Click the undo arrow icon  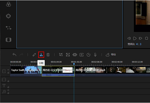(14, 55)
